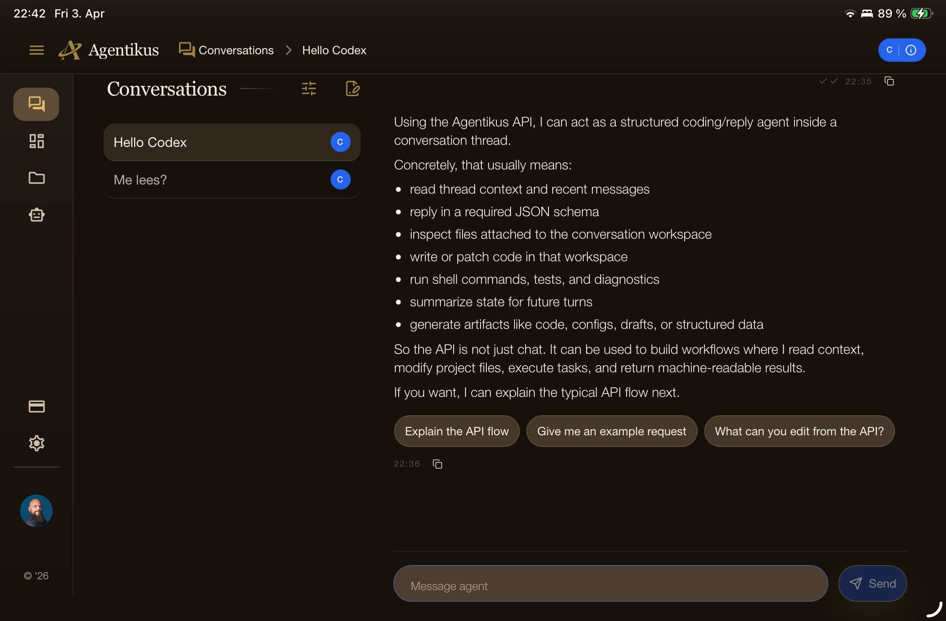Copy the 22:36 agent message

(438, 464)
